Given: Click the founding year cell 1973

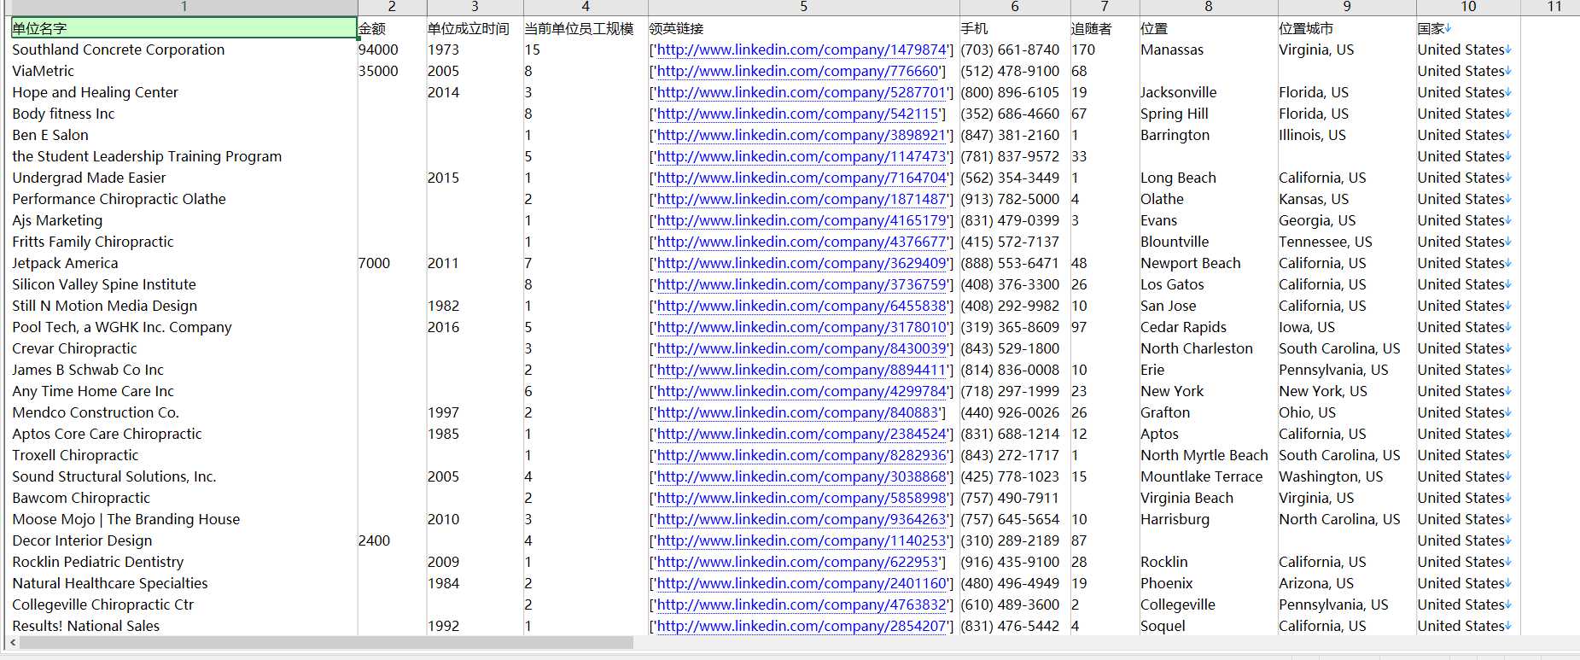Looking at the screenshot, I should coord(475,50).
